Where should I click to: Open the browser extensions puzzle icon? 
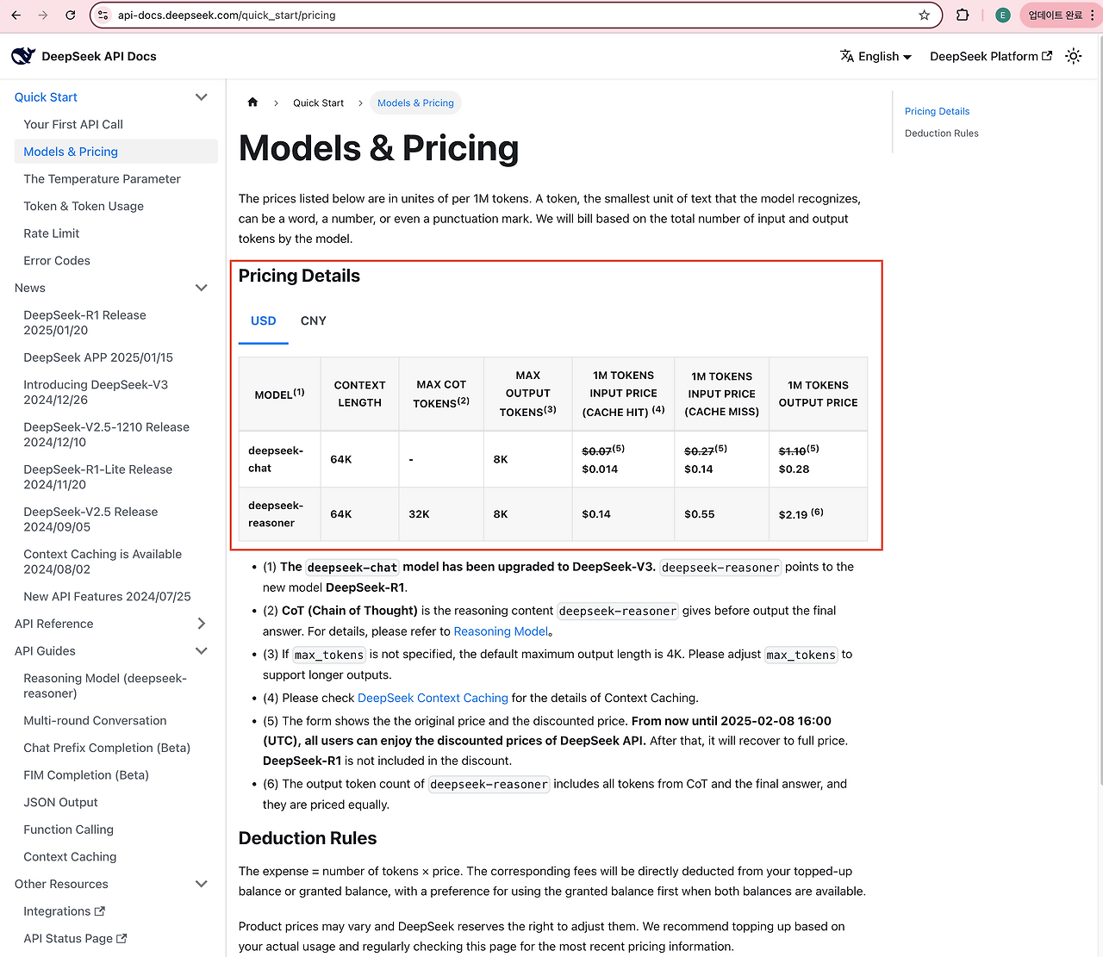click(963, 16)
